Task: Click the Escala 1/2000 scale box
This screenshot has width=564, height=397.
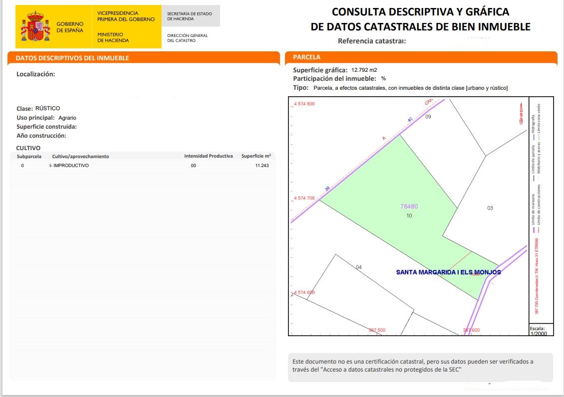Action: pyautogui.click(x=541, y=331)
